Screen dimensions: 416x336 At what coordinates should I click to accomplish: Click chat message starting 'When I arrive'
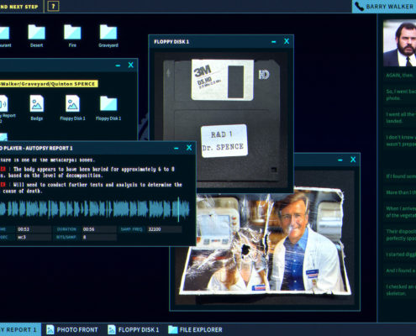tap(401, 212)
